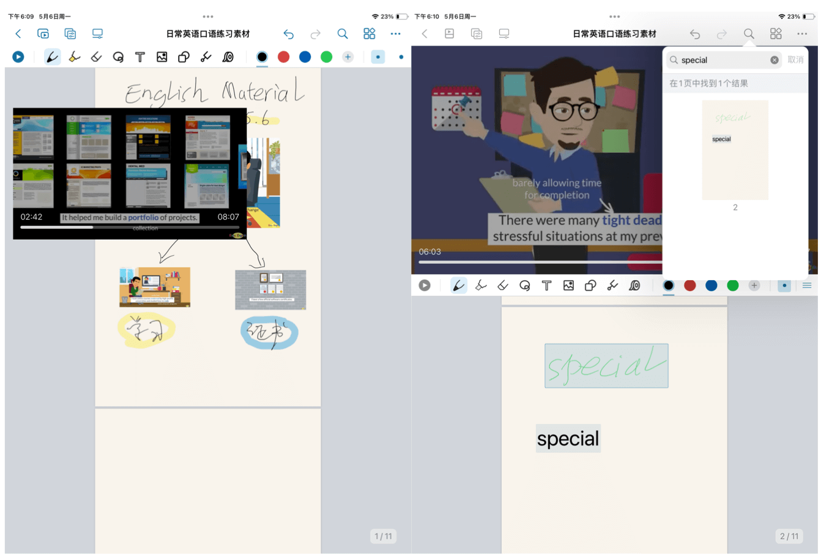This screenshot has width=821, height=558.
Task: Go back using right screen's chevron
Action: pyautogui.click(x=425, y=34)
